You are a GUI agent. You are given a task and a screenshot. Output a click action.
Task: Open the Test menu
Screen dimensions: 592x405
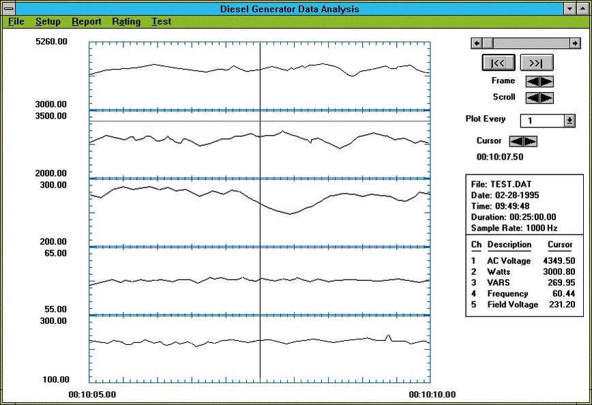(x=162, y=21)
